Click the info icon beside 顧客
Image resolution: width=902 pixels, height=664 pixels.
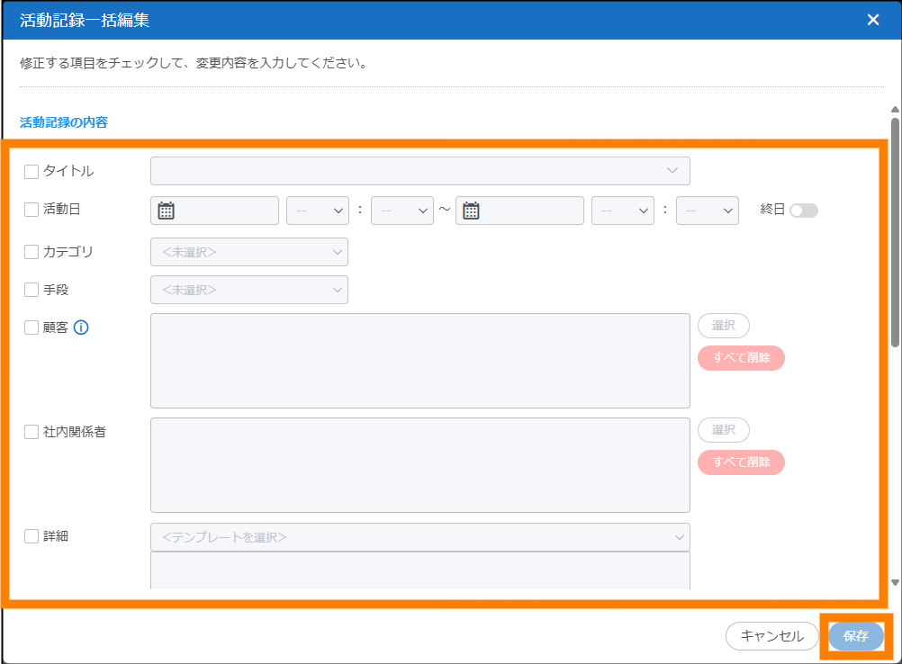pyautogui.click(x=81, y=328)
